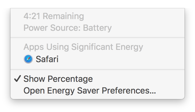Toggle the Show Percentage option
The image size is (195, 112).
tap(97, 79)
